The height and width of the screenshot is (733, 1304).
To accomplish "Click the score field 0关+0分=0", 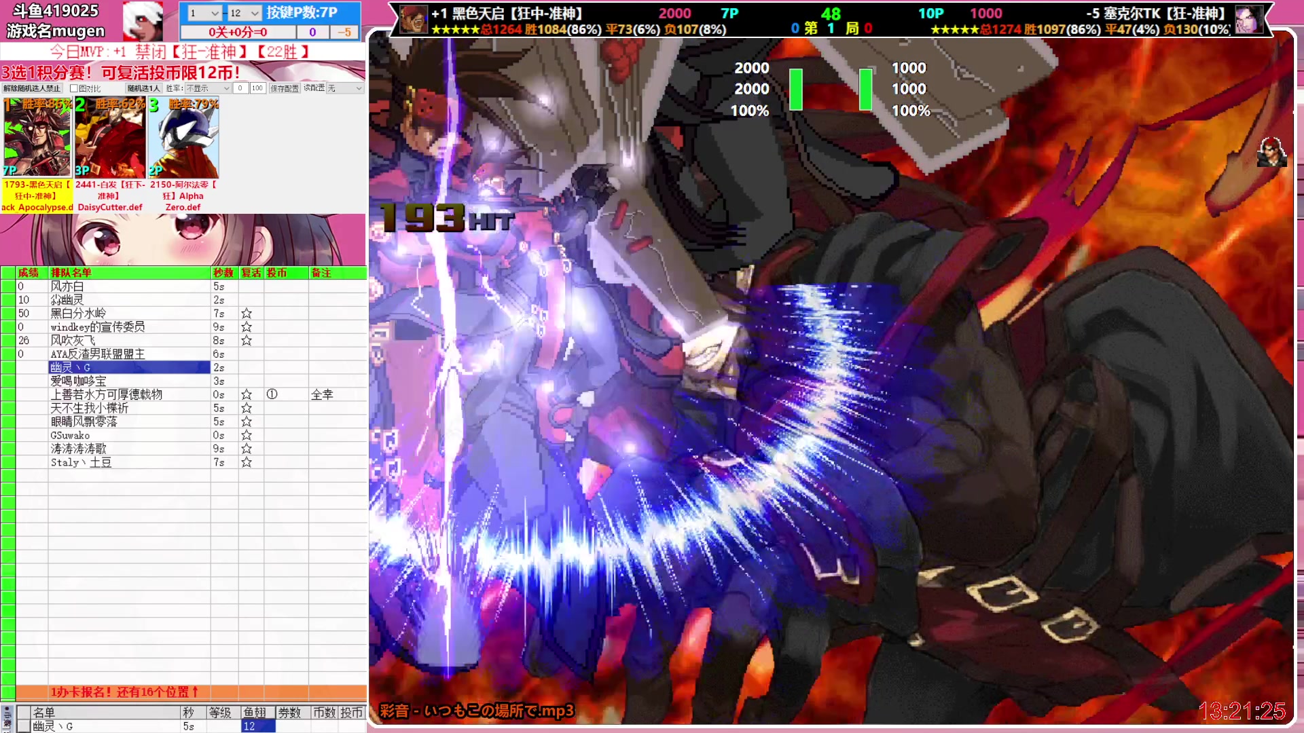I will click(238, 32).
